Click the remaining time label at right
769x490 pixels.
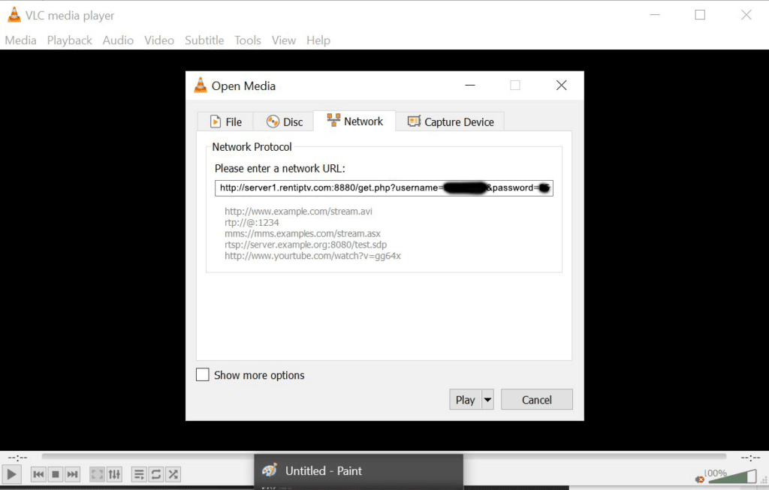pos(750,458)
